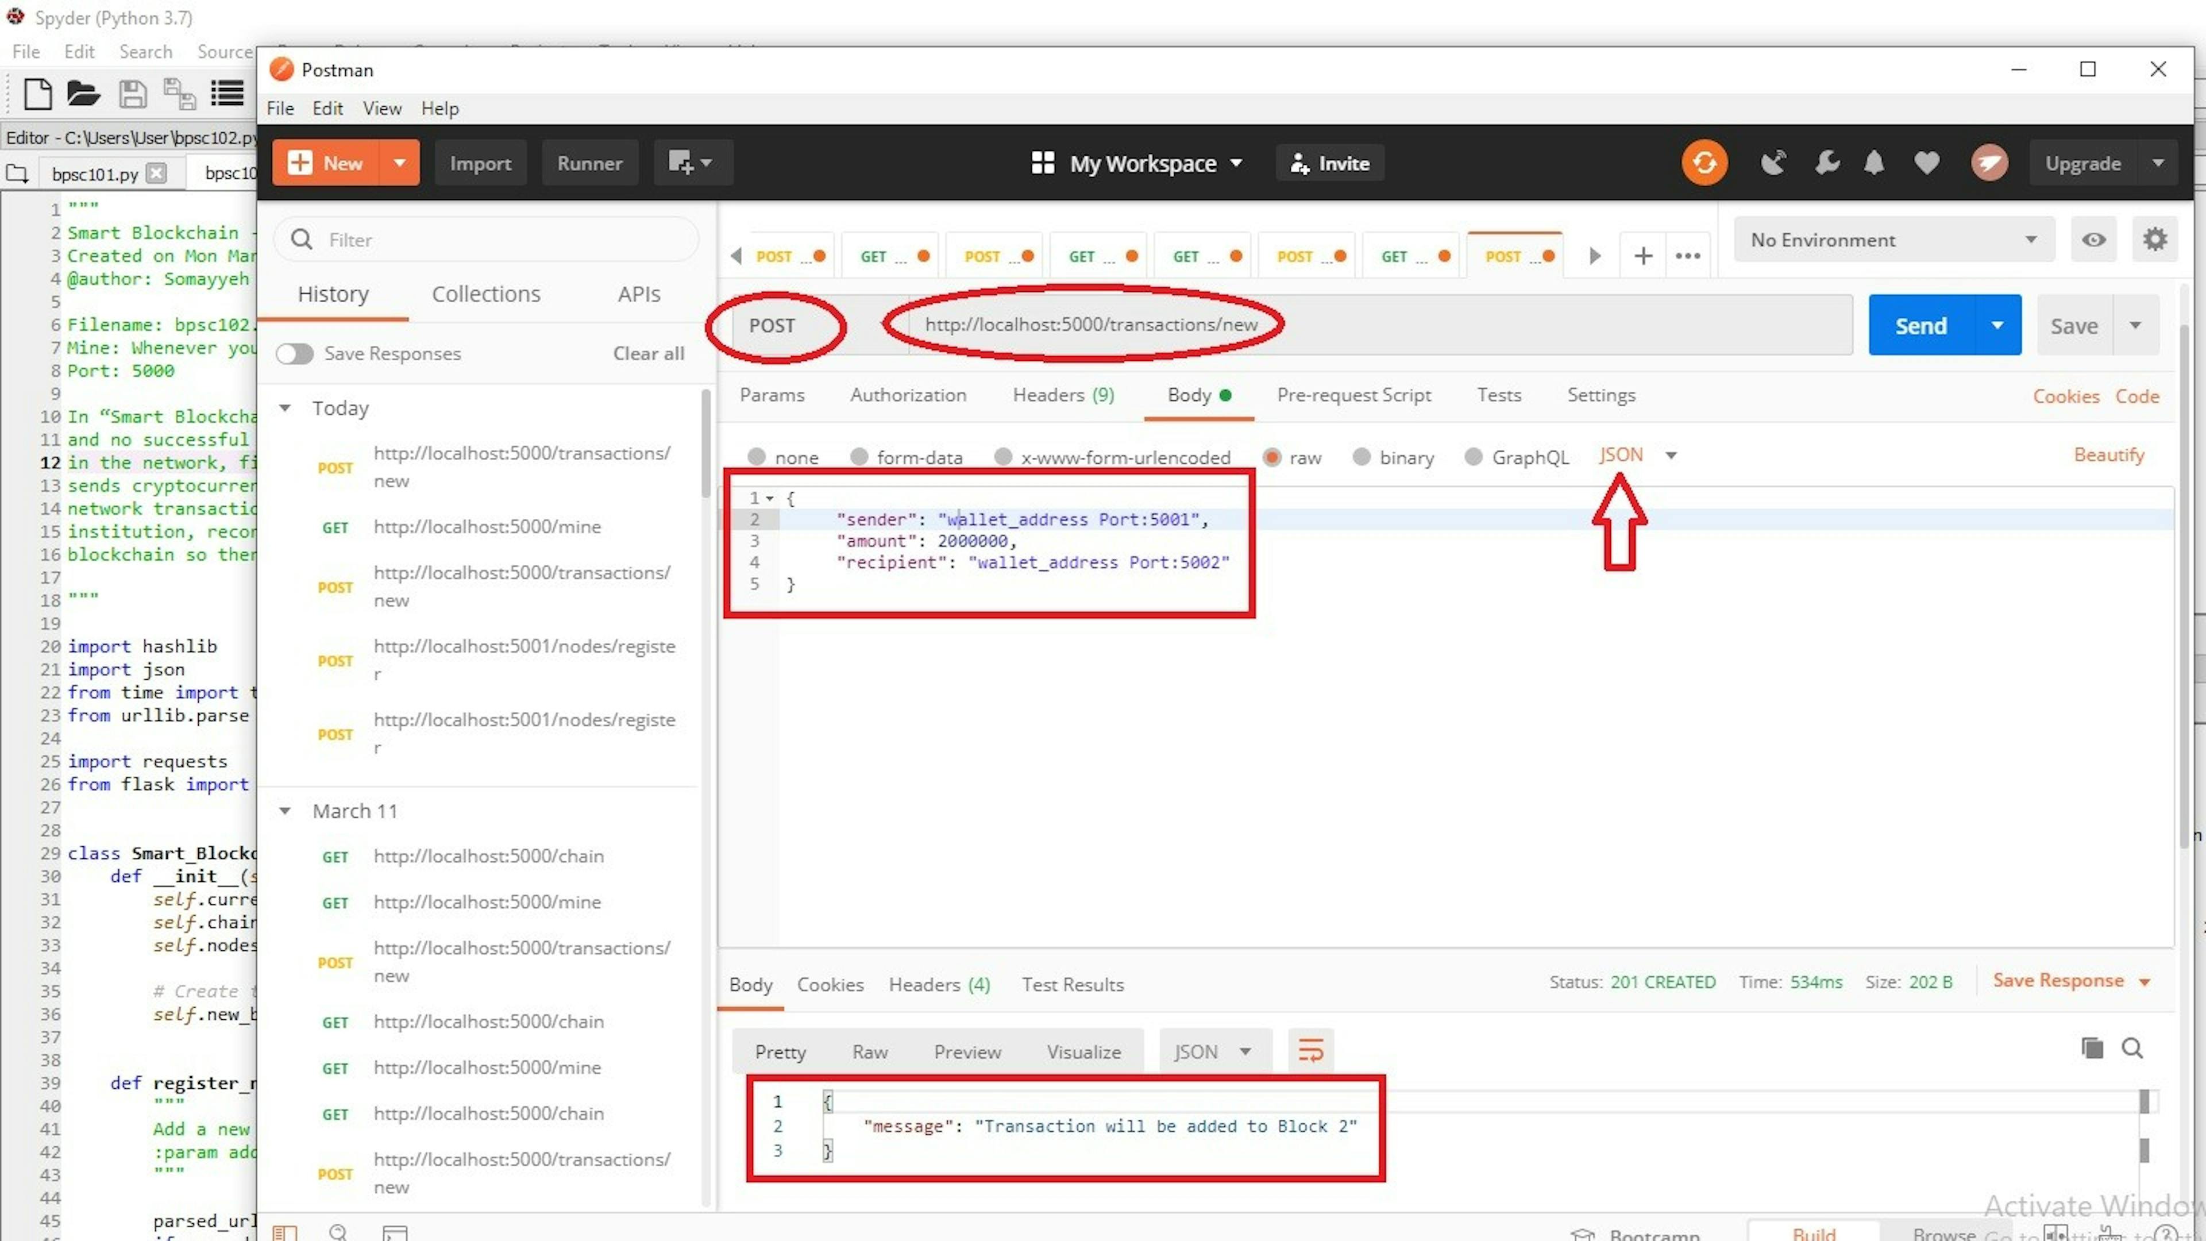Open the Postman Help menu

tap(439, 108)
